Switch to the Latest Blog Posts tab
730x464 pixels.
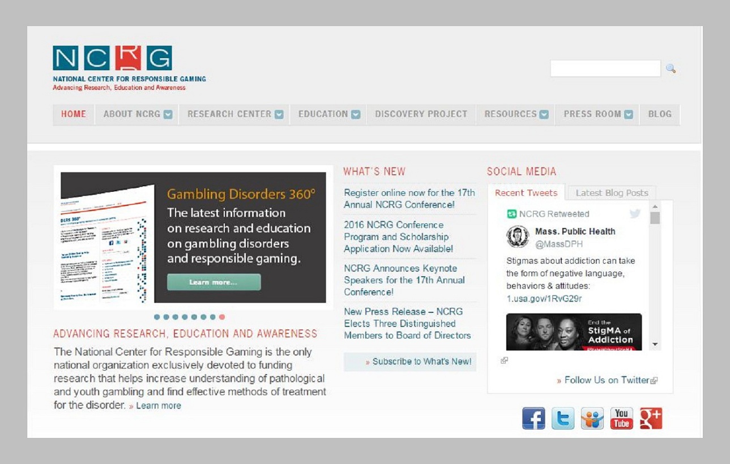tap(612, 193)
